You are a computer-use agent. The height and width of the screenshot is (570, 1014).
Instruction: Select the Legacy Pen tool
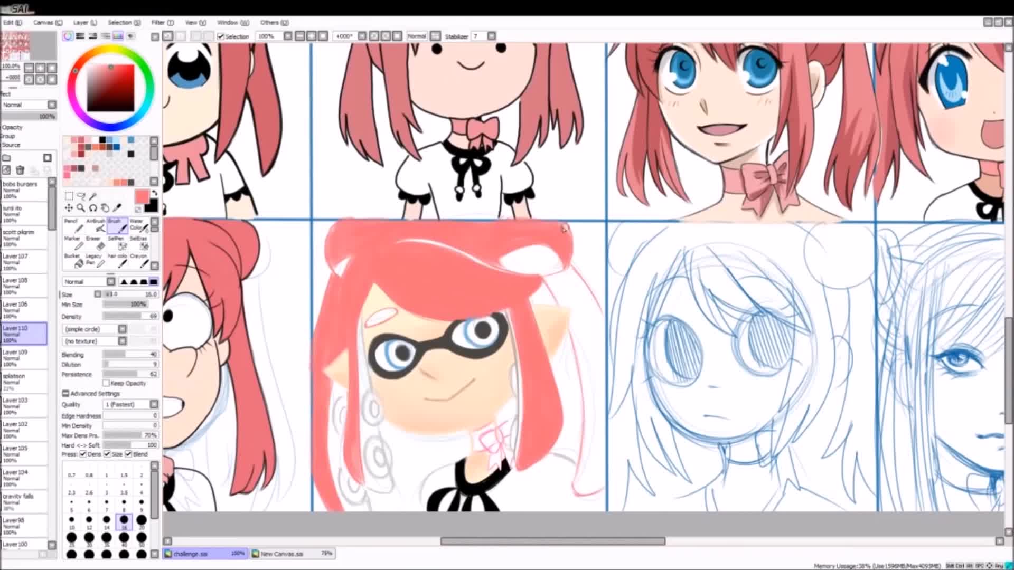pyautogui.click(x=95, y=261)
